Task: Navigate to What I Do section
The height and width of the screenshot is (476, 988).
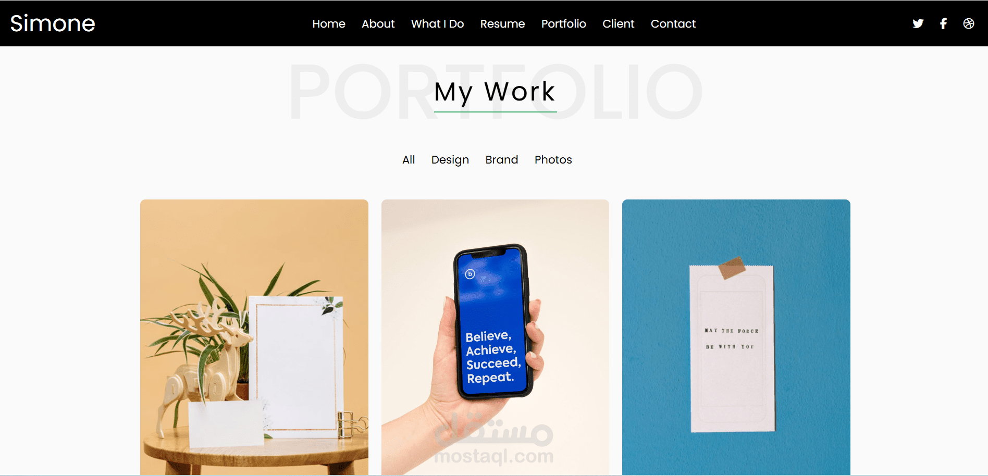Action: coord(438,24)
